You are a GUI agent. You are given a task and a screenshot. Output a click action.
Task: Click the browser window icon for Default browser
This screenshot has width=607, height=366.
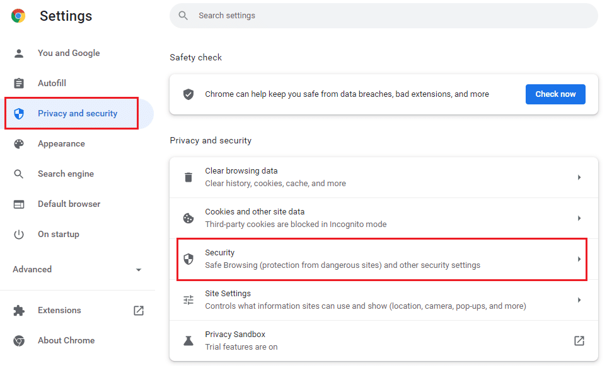[18, 204]
